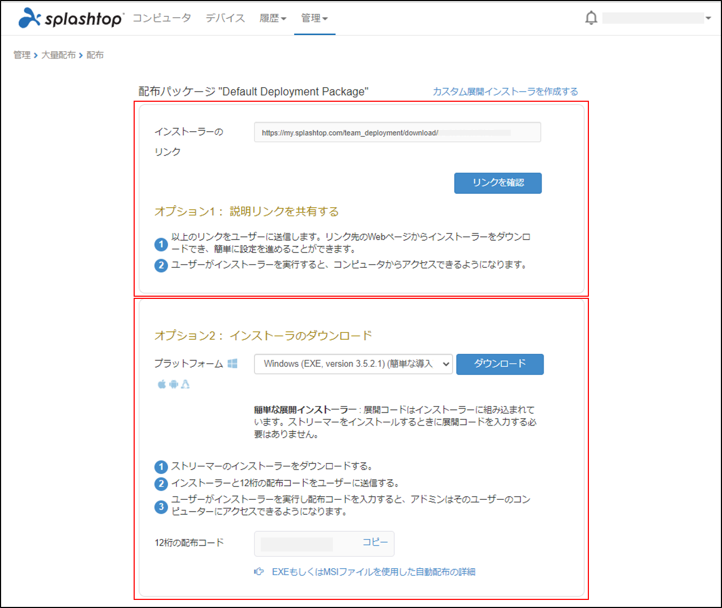722x608 pixels.
Task: Open the Windows installer version dropdown
Action: [353, 364]
